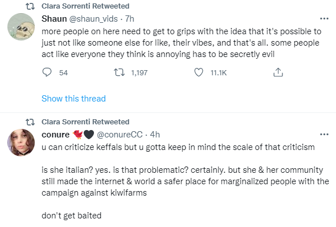Screen dimensions: 336x227
Task: View 11.1K likes count
Action: 218,73
